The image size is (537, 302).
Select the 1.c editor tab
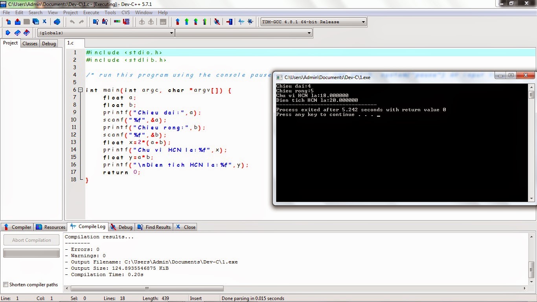[75, 43]
